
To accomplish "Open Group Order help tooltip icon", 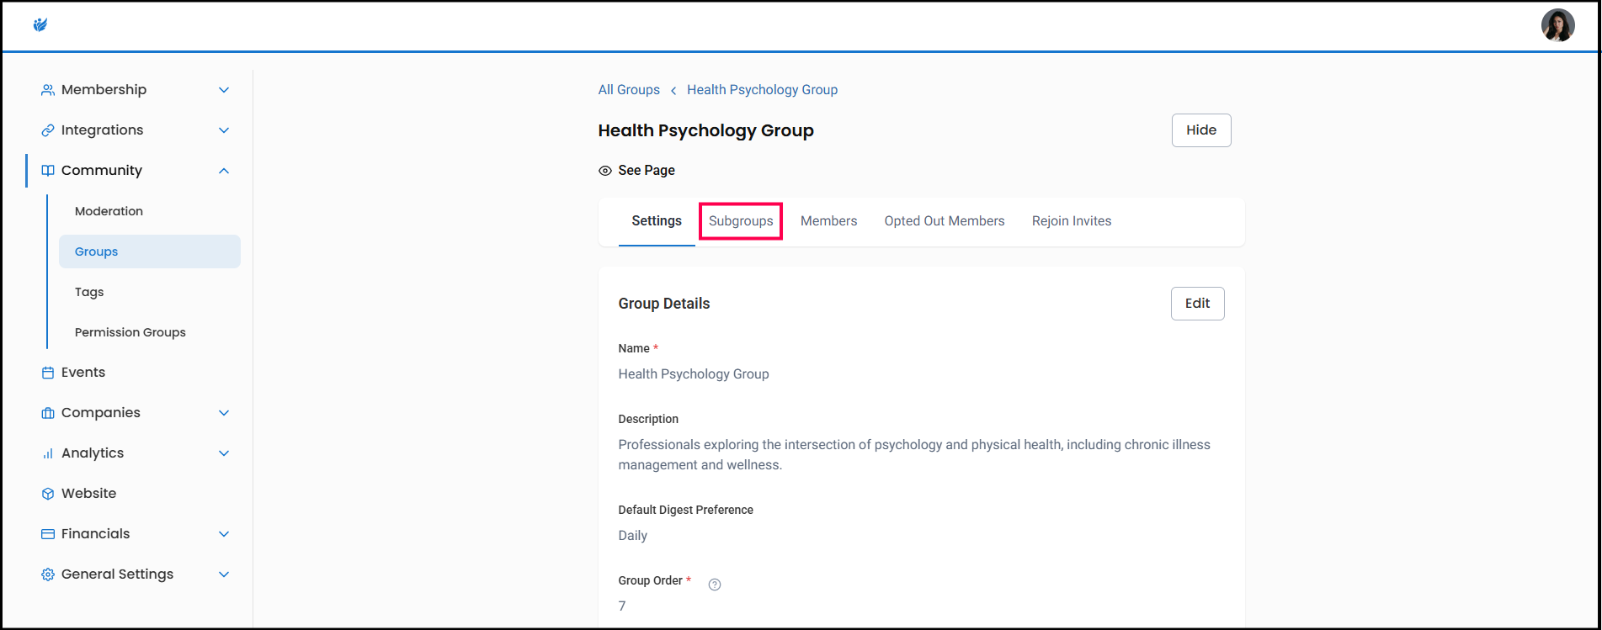I will pos(715,585).
